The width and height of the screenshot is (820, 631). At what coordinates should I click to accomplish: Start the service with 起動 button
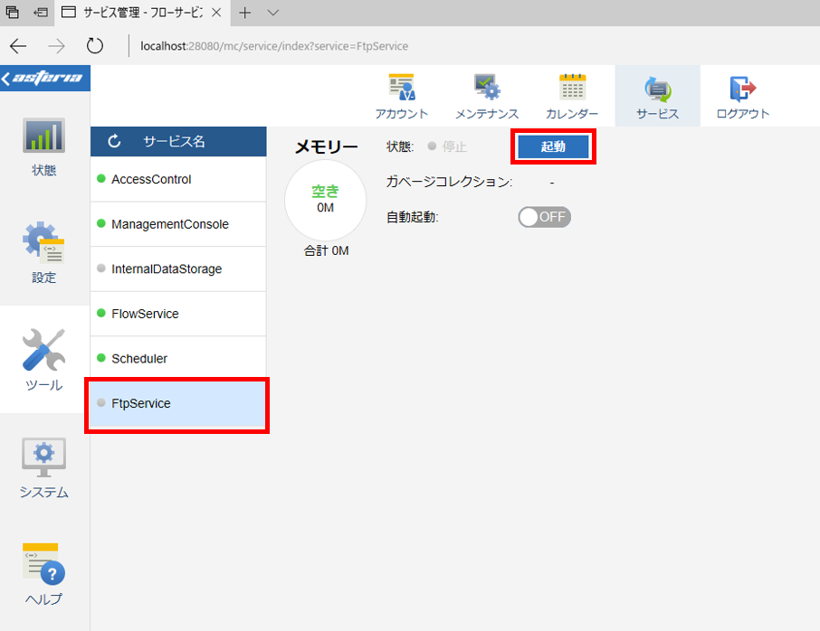553,146
